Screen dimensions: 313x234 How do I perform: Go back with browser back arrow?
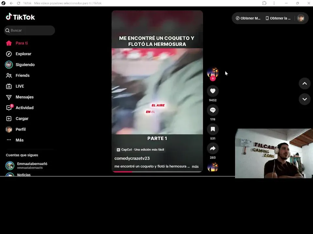(11, 3)
